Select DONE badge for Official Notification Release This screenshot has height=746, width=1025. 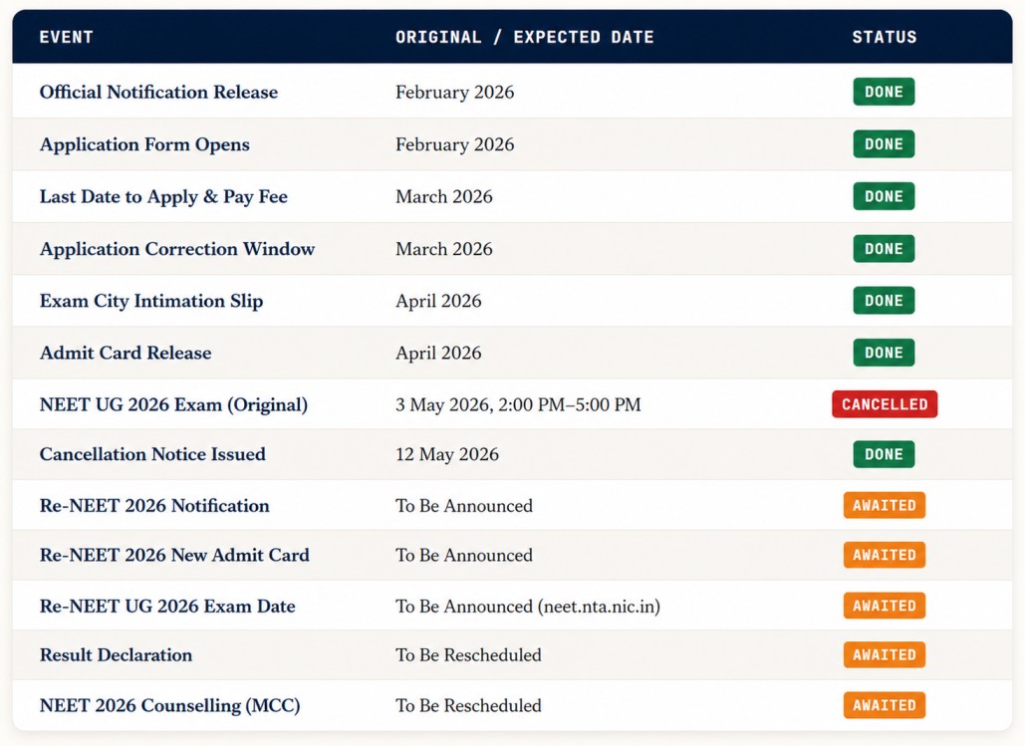(884, 92)
